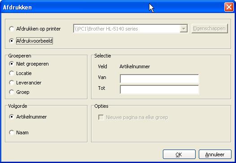Click the Brother HL-5140 printer combo box
The height and width of the screenshot is (163, 236).
(131, 28)
